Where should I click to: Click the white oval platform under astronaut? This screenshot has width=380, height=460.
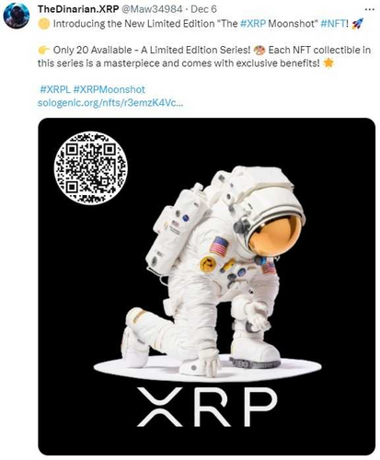point(208,368)
